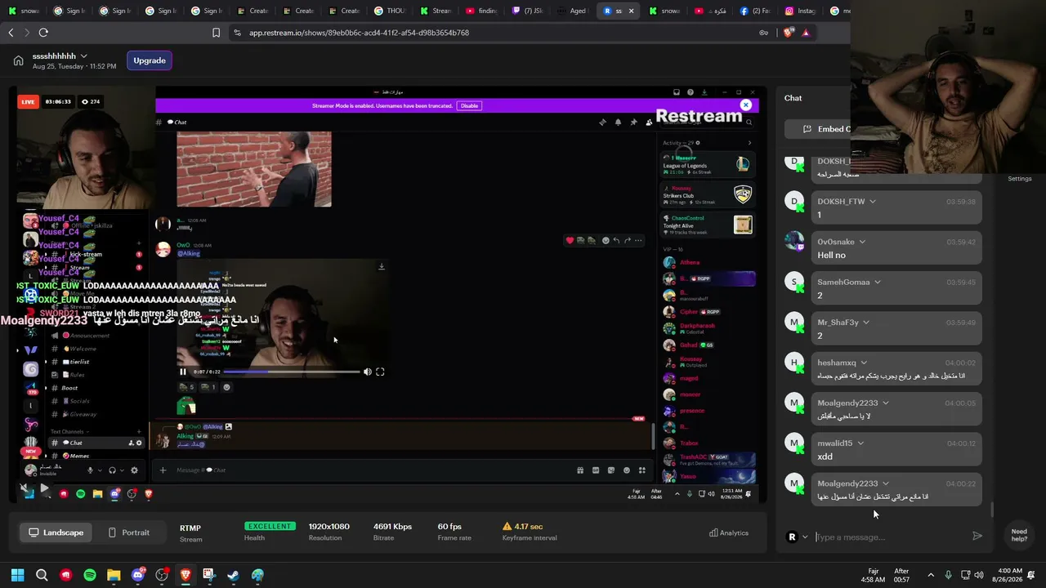
Task: Open Discord from taskbar
Action: [137, 575]
